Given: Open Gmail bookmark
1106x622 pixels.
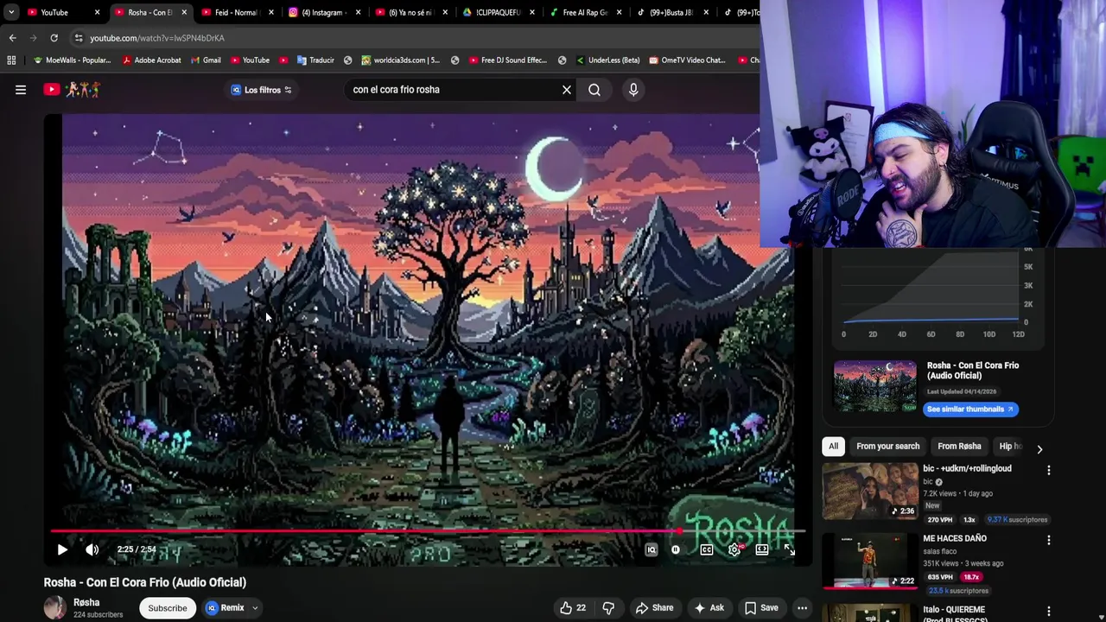Looking at the screenshot, I should [x=205, y=60].
